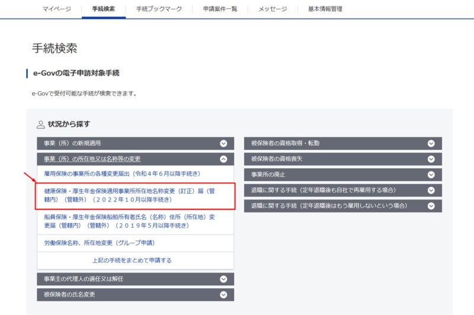Open 船員保険・厚生年金保険船舶所有者氏名変更届 link
This screenshot has width=474, height=315.
pos(129,221)
